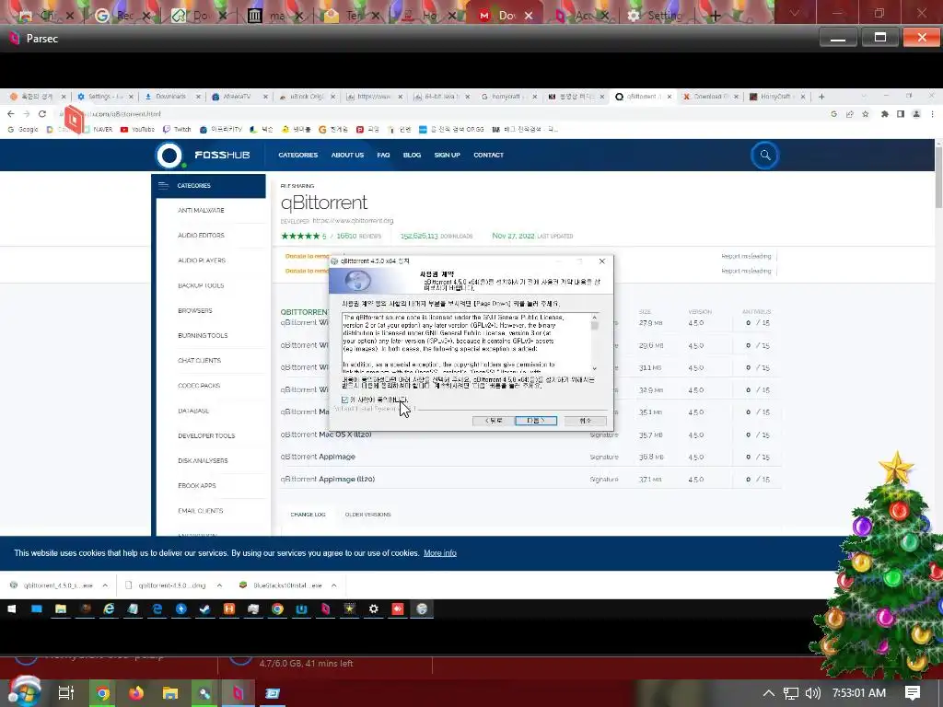Screen dimensions: 943x707
Task: Open the CHANGE LOG tab
Action: pyautogui.click(x=308, y=515)
